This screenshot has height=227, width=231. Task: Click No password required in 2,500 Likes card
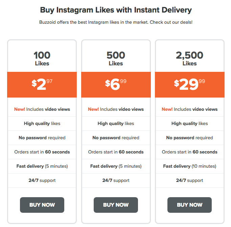[x=190, y=138]
